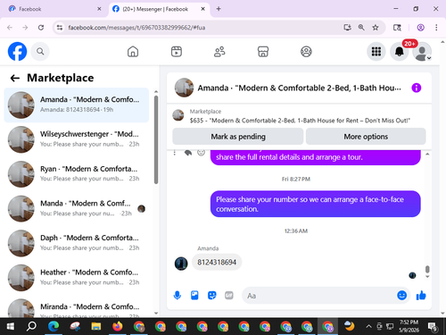Image resolution: width=446 pixels, height=335 pixels.
Task: Launch Firefox from taskbar
Action: click(118, 327)
